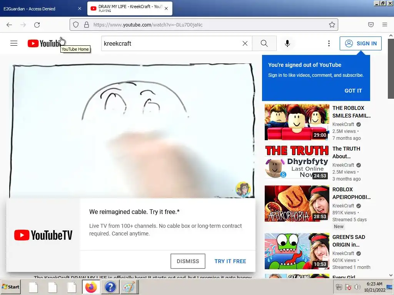The image size is (394, 295).
Task: Click KreekCraft channel under SMILES FAMILY video
Action: pyautogui.click(x=343, y=124)
